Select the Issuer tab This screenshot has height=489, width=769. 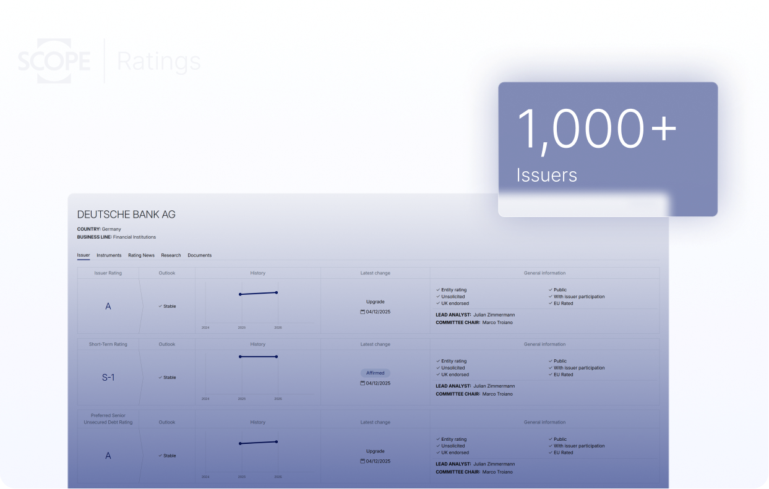pos(84,255)
